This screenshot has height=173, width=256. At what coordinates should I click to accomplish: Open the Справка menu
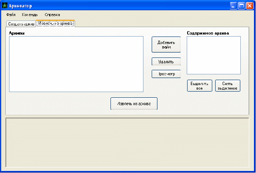(x=52, y=15)
